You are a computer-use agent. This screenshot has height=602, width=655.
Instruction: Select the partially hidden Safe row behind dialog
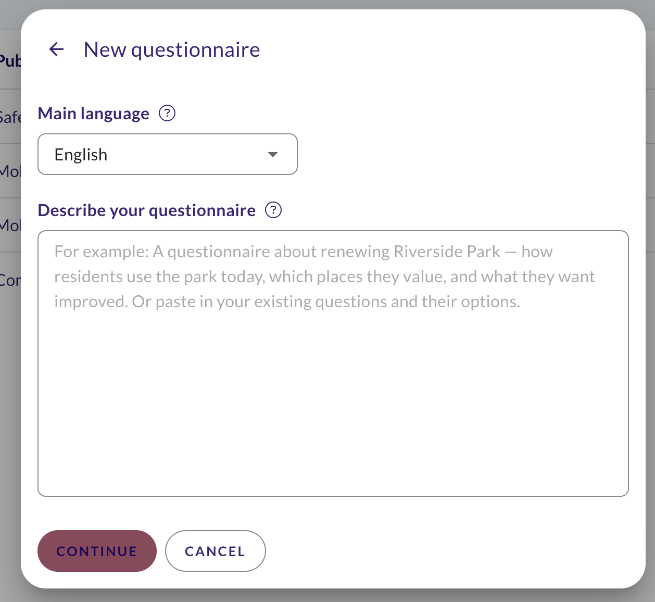coord(10,117)
